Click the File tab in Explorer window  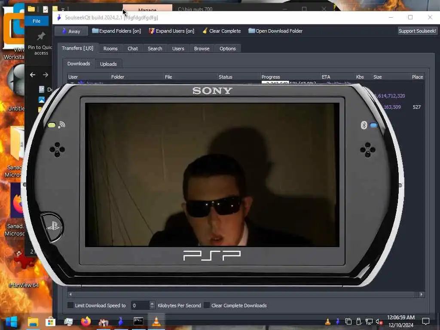[37, 21]
